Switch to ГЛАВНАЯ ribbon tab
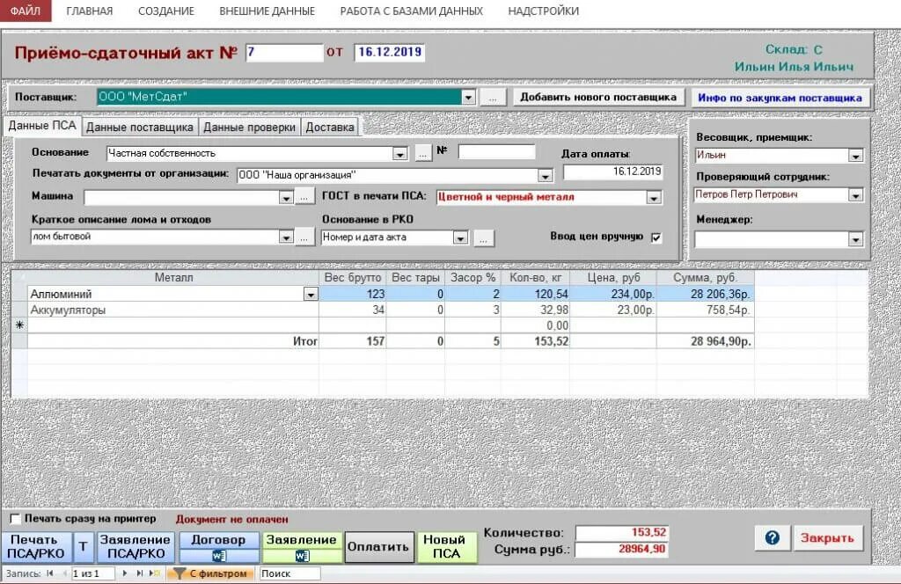 (x=90, y=11)
